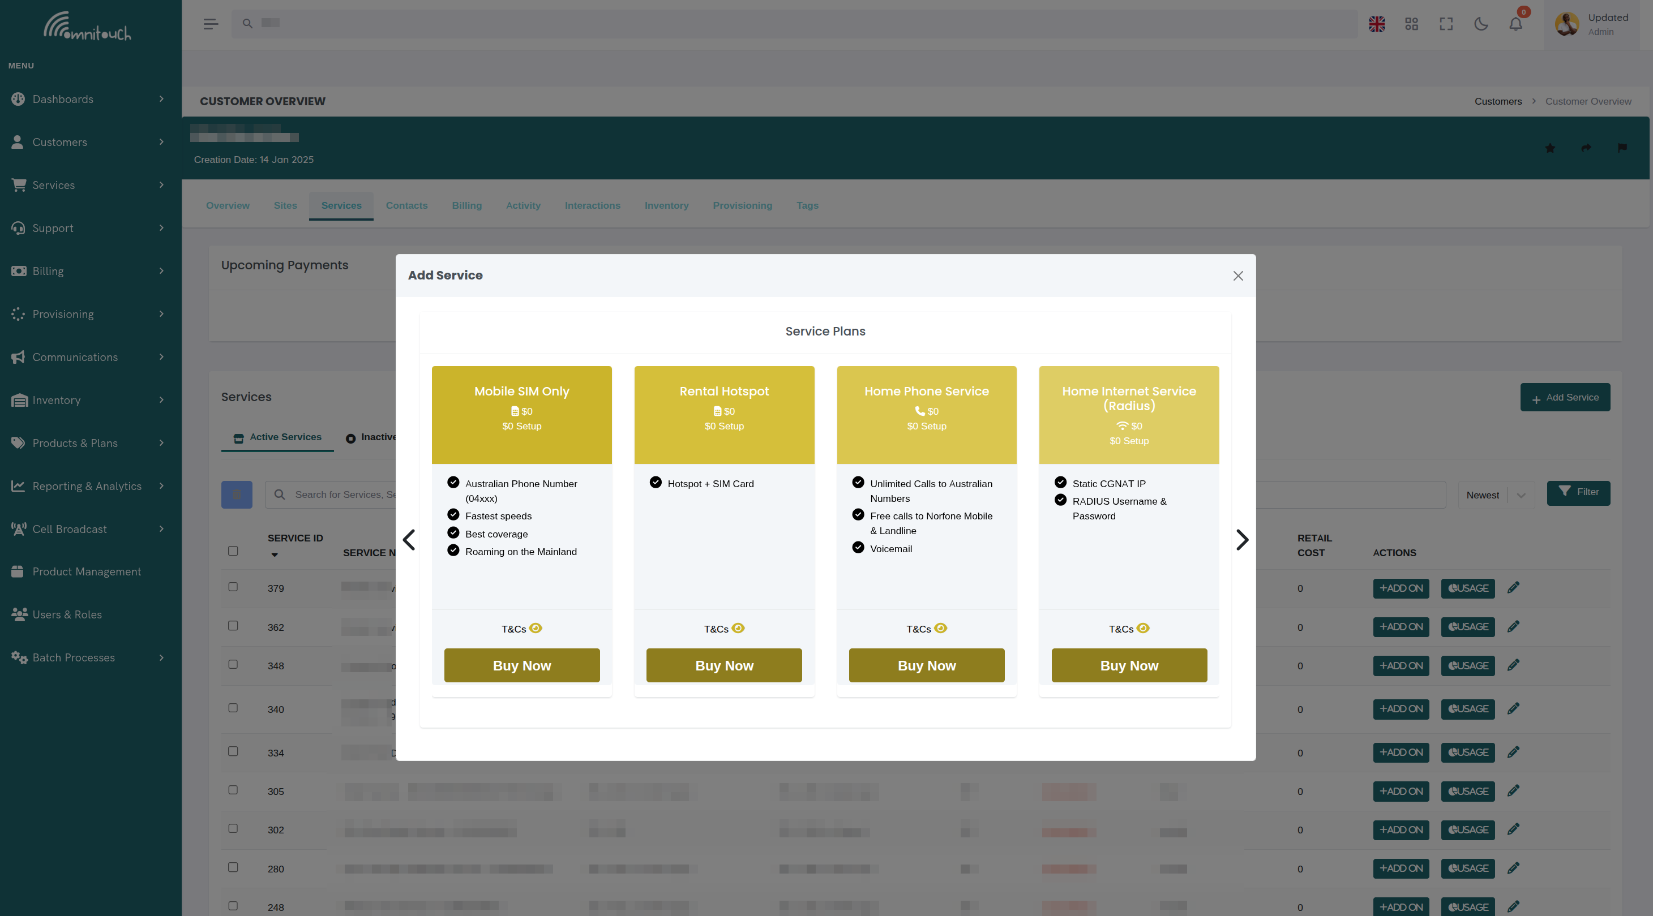Buy Now on Home Phone Service plan

coord(926,665)
